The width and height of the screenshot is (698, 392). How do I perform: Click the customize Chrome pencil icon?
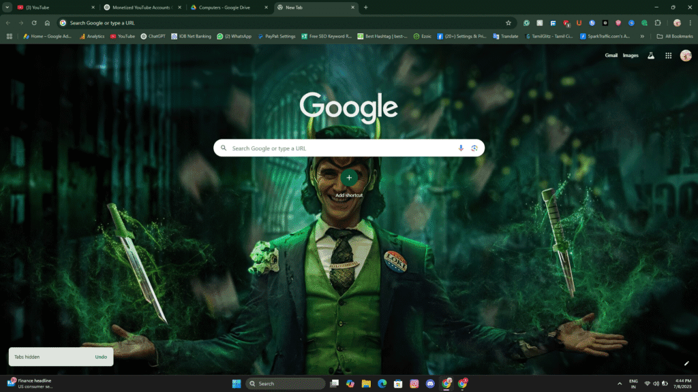[686, 363]
